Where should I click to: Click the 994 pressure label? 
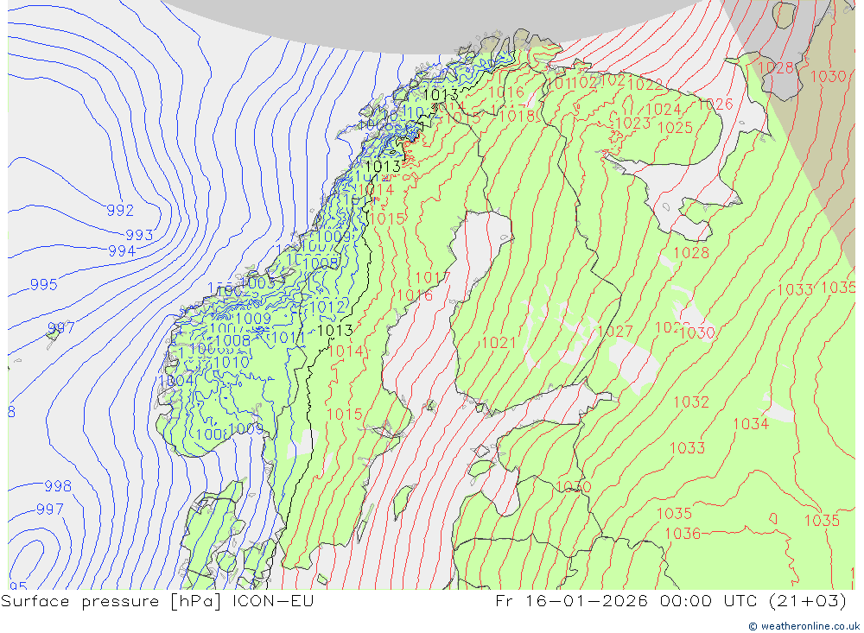[122, 251]
